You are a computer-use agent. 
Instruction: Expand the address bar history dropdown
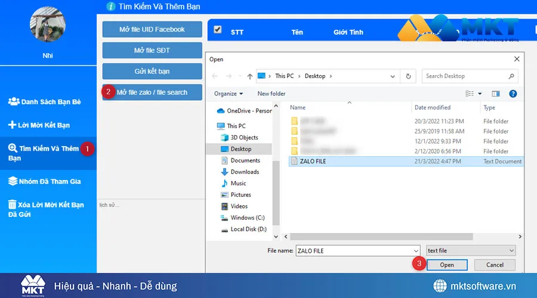[393, 76]
